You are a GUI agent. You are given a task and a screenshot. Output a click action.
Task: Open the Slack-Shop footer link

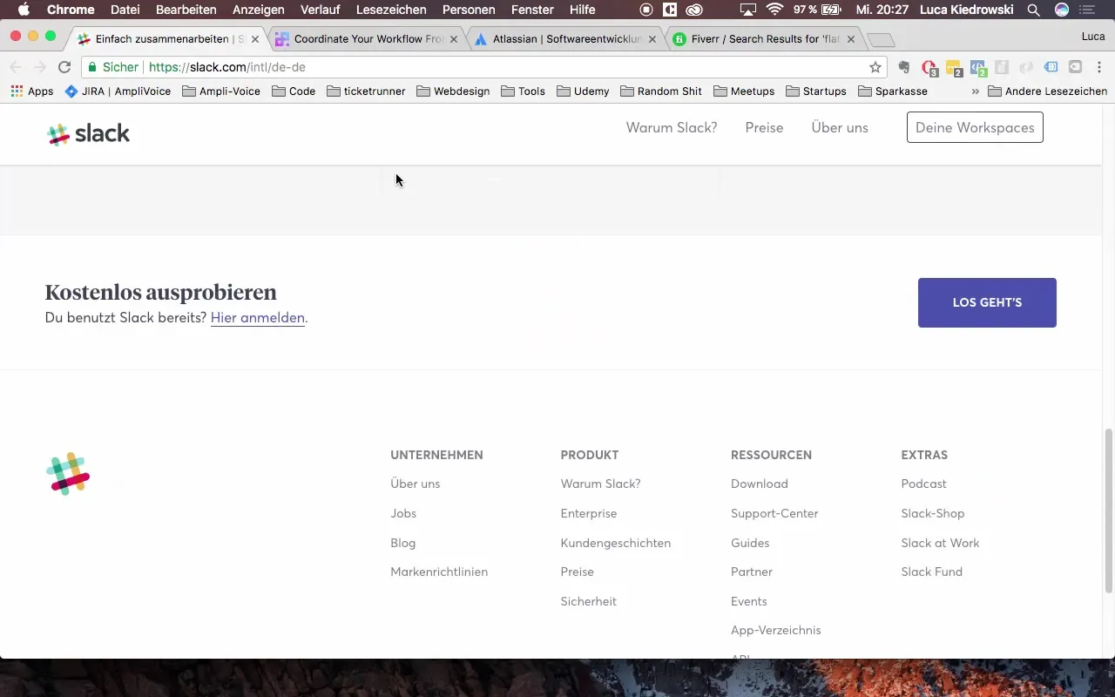click(933, 513)
